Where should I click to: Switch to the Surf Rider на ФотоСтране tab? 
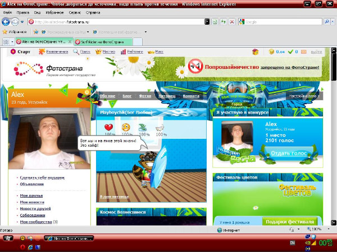[x=103, y=42]
